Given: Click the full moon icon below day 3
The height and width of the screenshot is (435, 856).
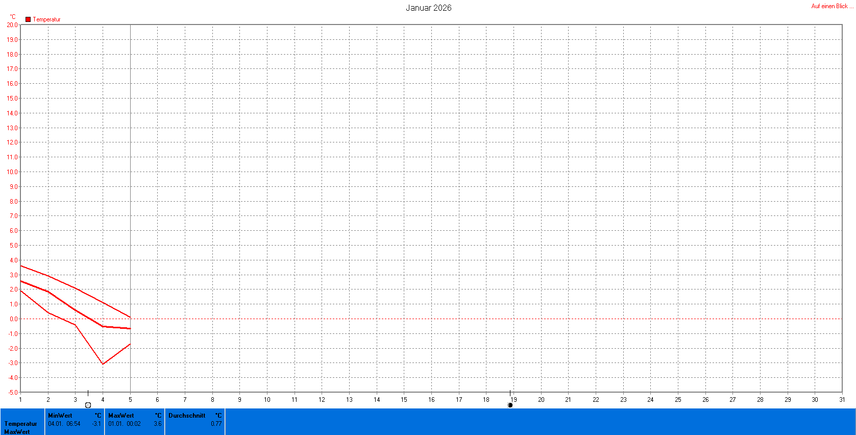Looking at the screenshot, I should 88,405.
